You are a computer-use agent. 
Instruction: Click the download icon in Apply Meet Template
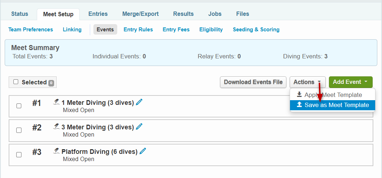point(299,95)
